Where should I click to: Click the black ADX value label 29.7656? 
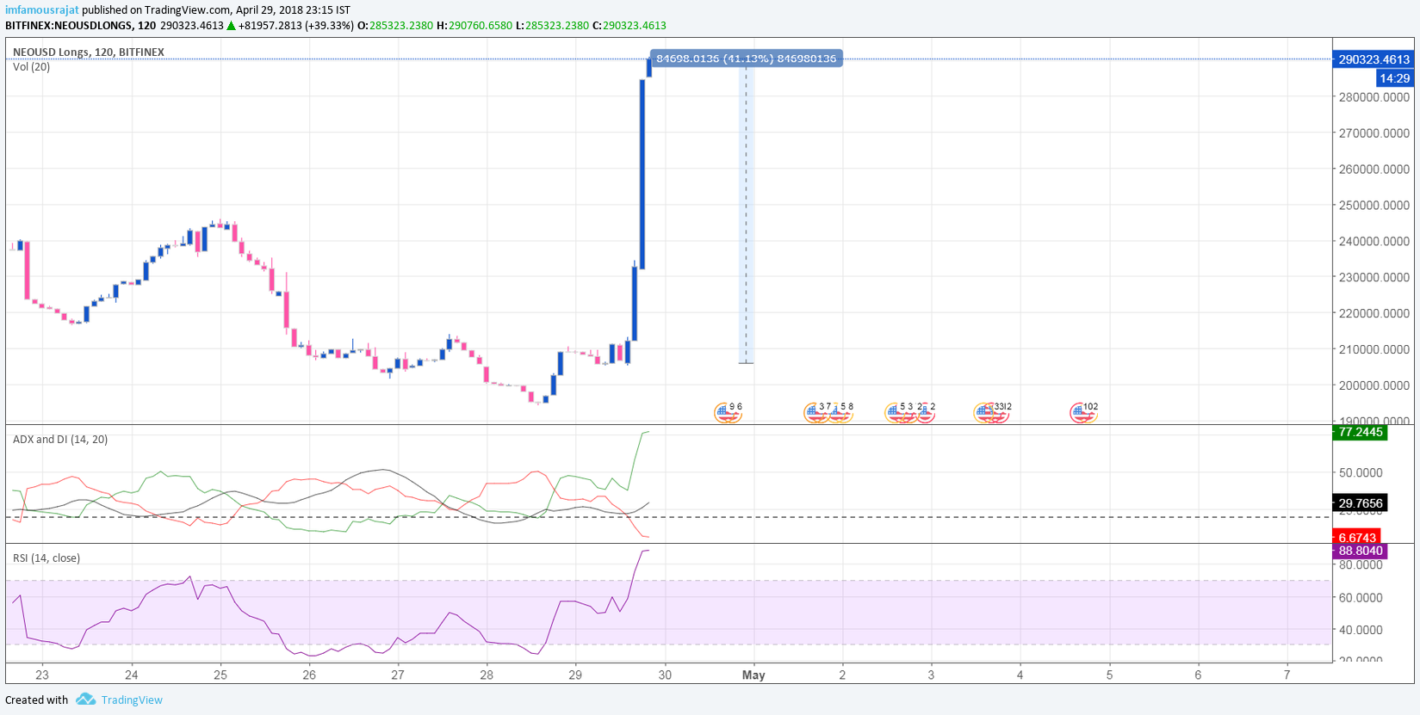tap(1361, 503)
